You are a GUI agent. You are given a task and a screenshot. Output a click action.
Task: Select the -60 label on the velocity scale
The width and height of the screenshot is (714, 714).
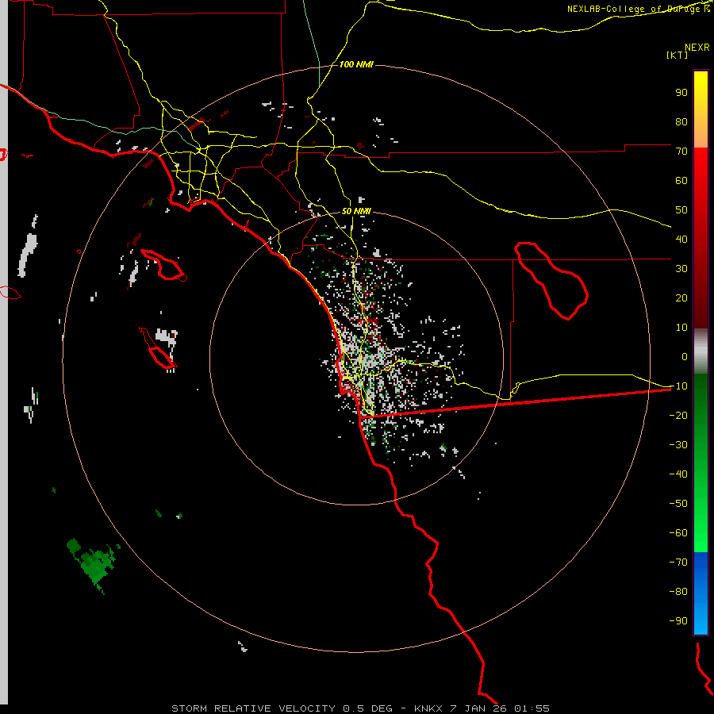(678, 533)
